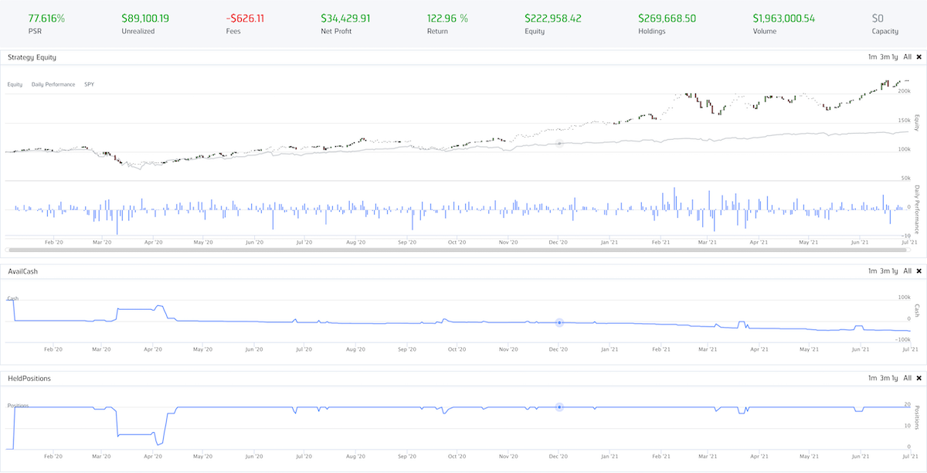This screenshot has height=473, width=927.
Task: Hide the SPY benchmark series
Action: pyautogui.click(x=90, y=84)
